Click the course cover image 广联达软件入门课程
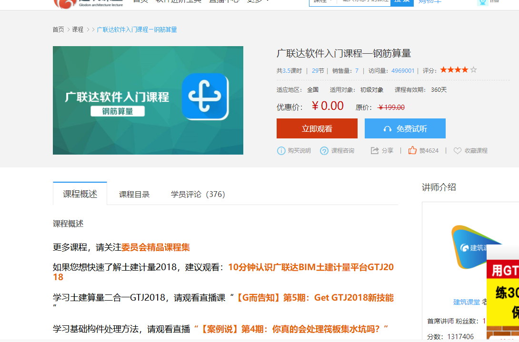This screenshot has width=519, height=342. 148,100
